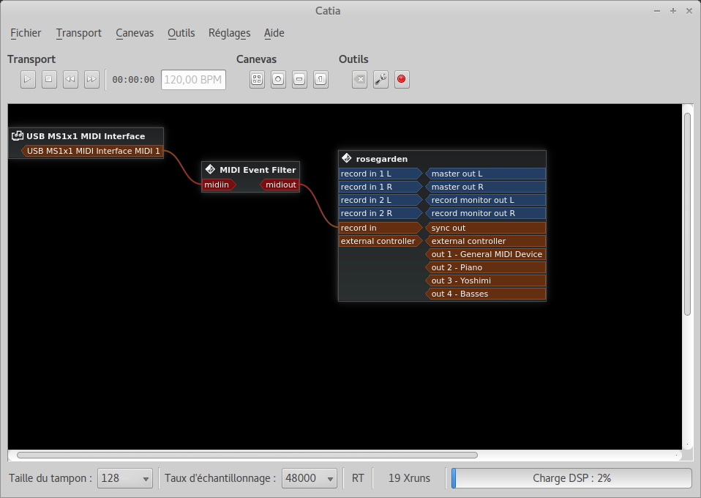Click the canvas vertical scrollbar
This screenshot has width=701, height=498.
pyautogui.click(x=688, y=214)
